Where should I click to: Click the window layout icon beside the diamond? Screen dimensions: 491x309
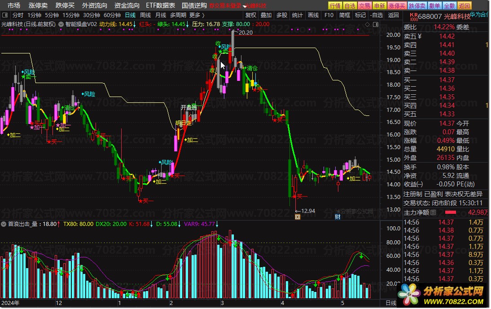tap(376, 24)
